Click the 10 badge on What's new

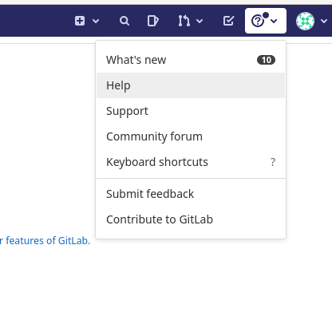pyautogui.click(x=266, y=60)
